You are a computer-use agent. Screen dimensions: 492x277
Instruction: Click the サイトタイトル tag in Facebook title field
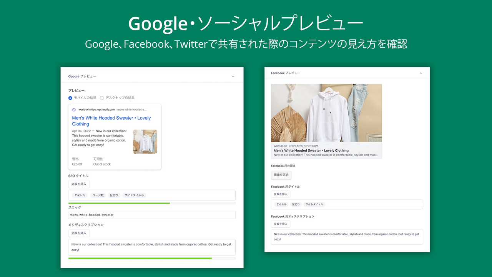tap(314, 205)
